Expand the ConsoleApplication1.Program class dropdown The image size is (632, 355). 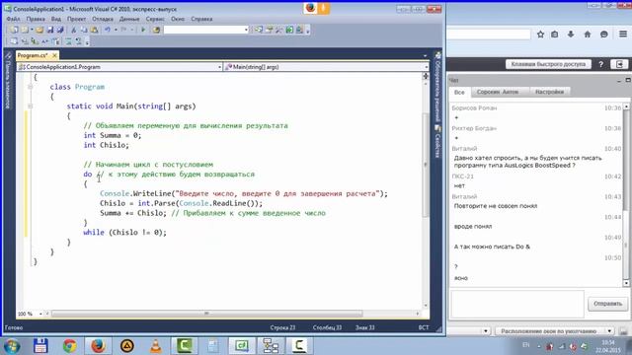tap(220, 67)
